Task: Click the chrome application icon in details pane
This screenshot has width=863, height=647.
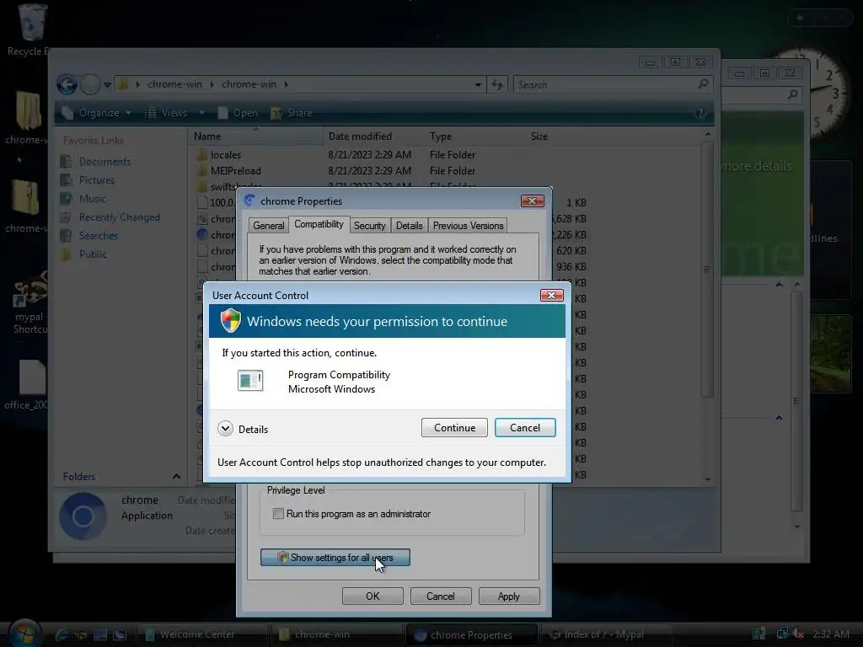Action: 83,516
